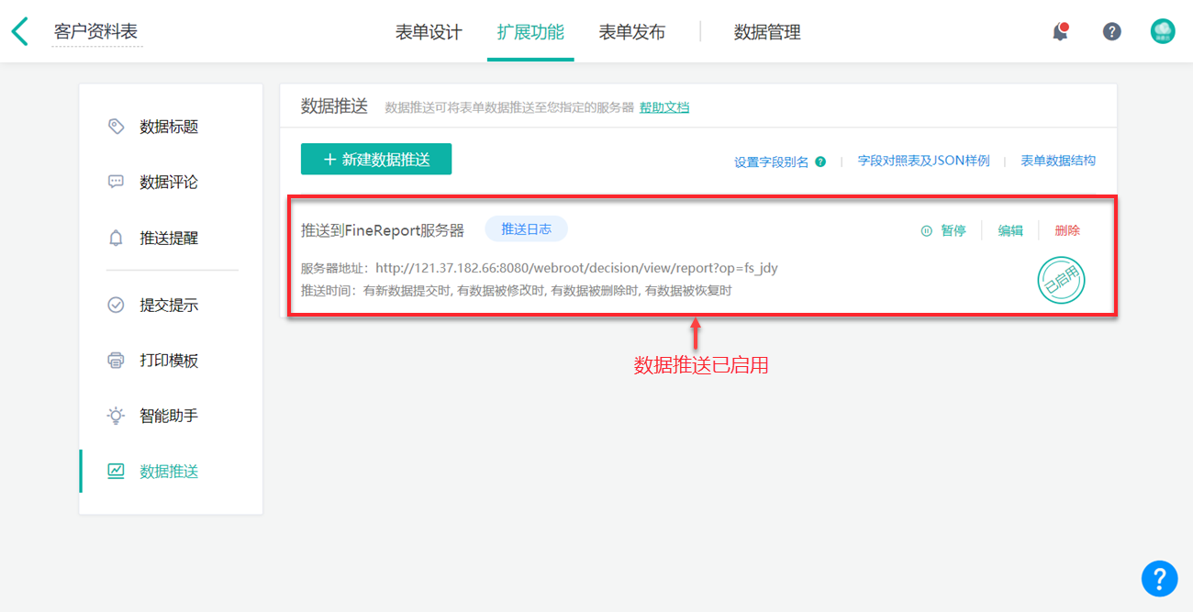Switch to the 表单发布 tab
The width and height of the screenshot is (1193, 612).
(x=632, y=32)
